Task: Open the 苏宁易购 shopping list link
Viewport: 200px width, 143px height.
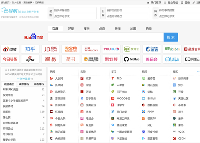Action: (91, 98)
